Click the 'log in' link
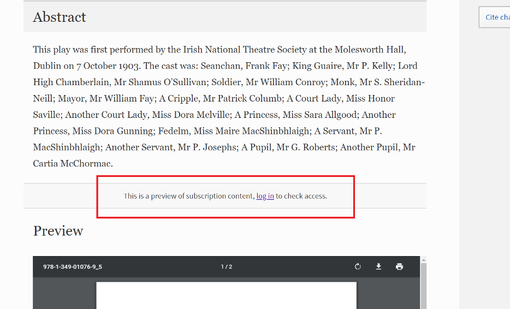Viewport: 510px width, 309px height. (x=265, y=196)
